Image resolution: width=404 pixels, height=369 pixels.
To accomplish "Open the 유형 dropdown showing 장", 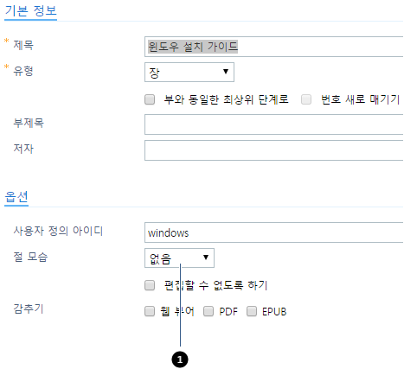I will (189, 72).
